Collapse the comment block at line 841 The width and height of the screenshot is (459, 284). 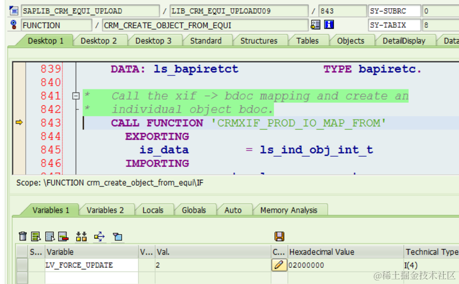76,96
